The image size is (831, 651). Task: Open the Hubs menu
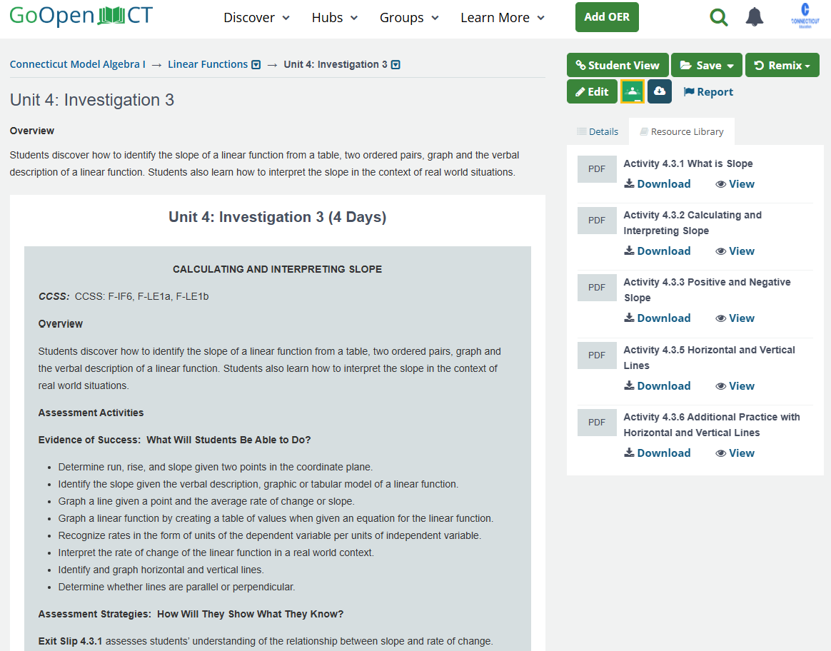click(x=335, y=18)
